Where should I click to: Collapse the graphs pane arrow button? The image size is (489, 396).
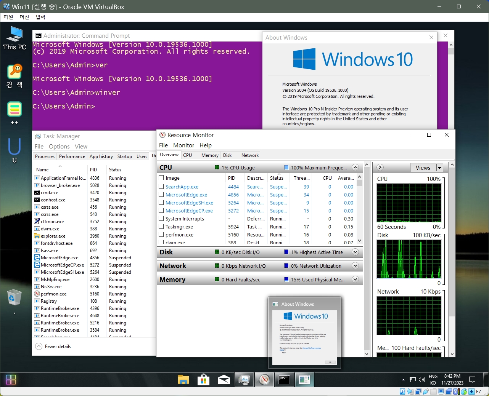pyautogui.click(x=380, y=168)
